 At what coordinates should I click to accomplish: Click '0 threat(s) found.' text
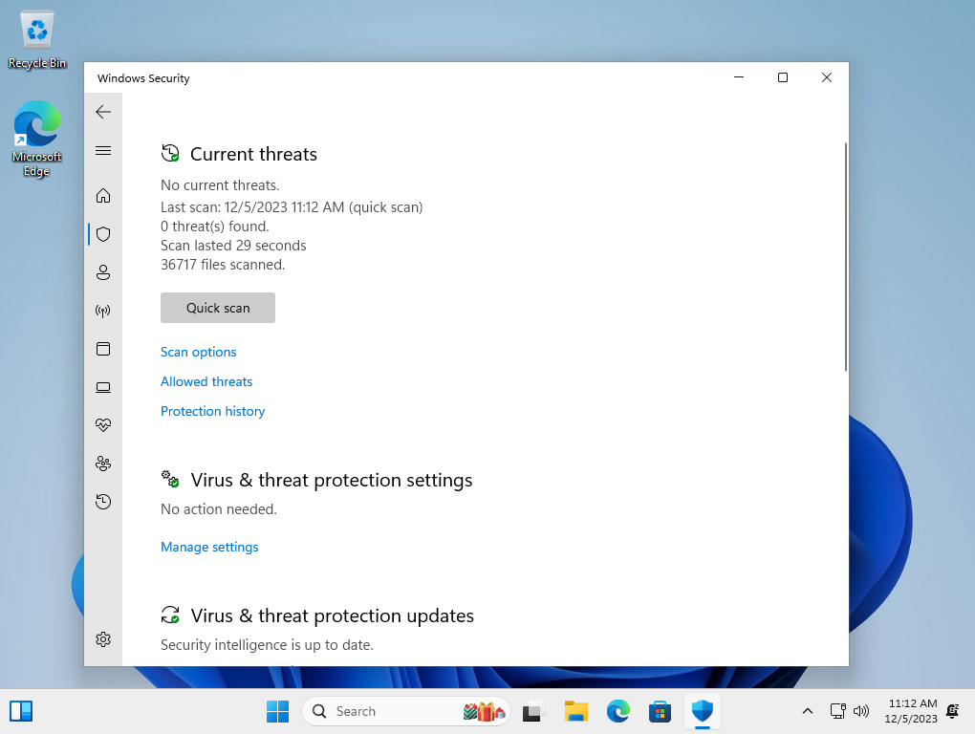[x=214, y=227]
